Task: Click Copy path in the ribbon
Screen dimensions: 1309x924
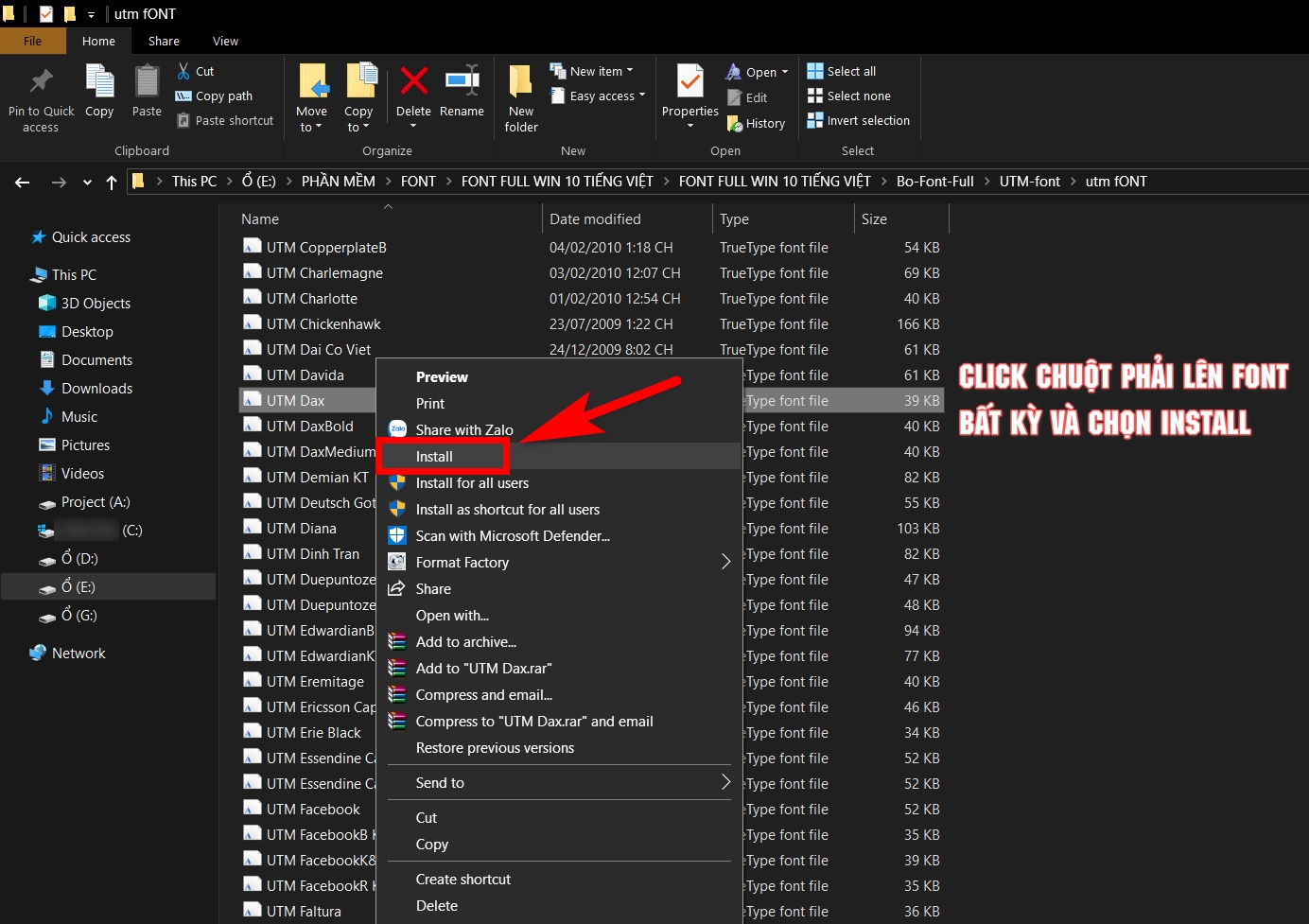Action: pos(215,96)
